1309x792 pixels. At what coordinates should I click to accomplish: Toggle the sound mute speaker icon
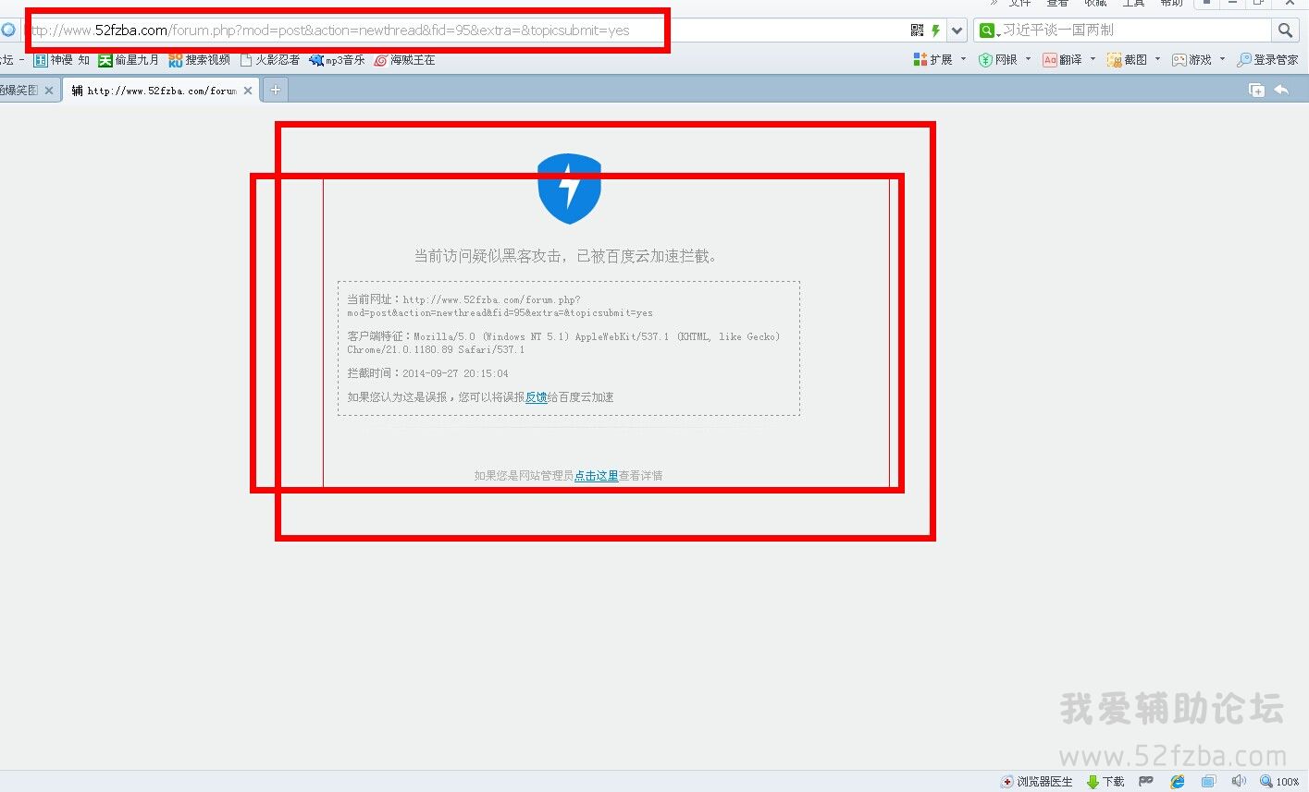coord(1239,782)
